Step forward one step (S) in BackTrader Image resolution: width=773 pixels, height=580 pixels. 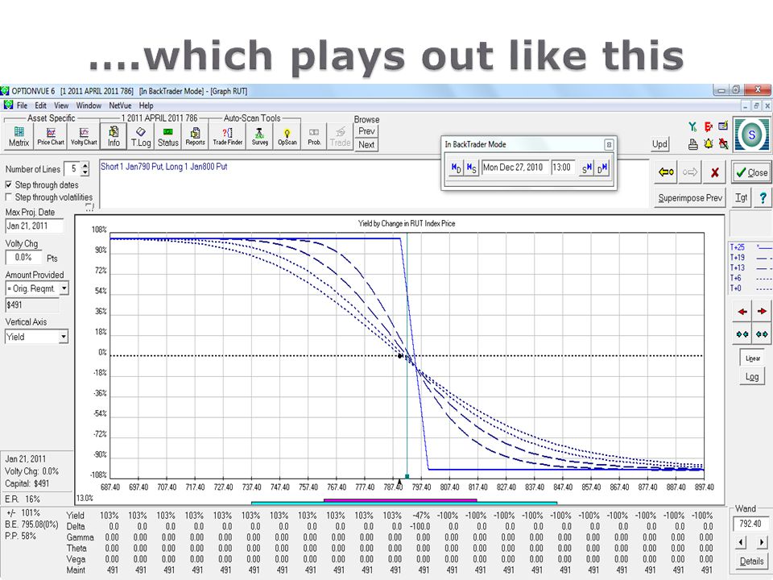point(586,168)
